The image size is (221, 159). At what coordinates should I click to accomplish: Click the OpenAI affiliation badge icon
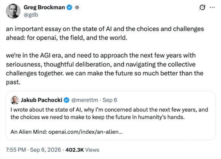[77, 7]
